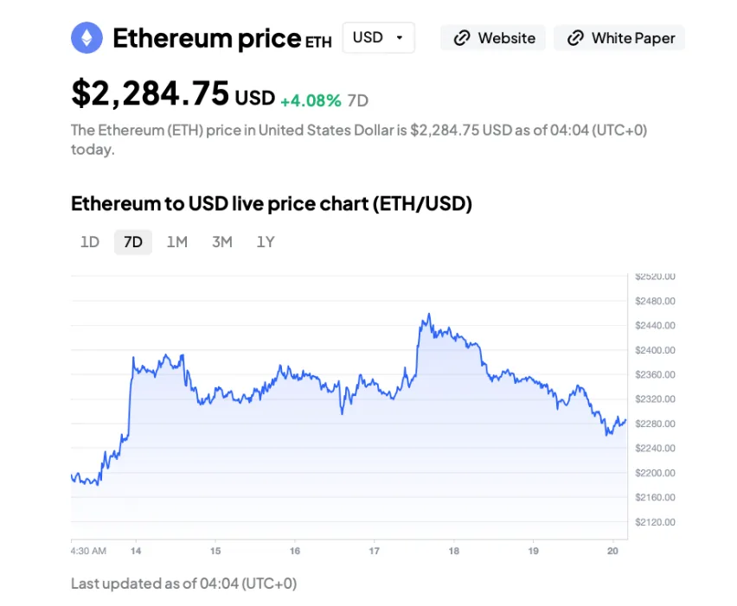The height and width of the screenshot is (606, 737).
Task: Switch chart to 1M range
Action: tap(176, 242)
